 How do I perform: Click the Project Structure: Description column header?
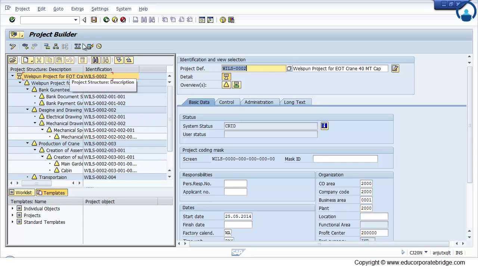click(46, 69)
